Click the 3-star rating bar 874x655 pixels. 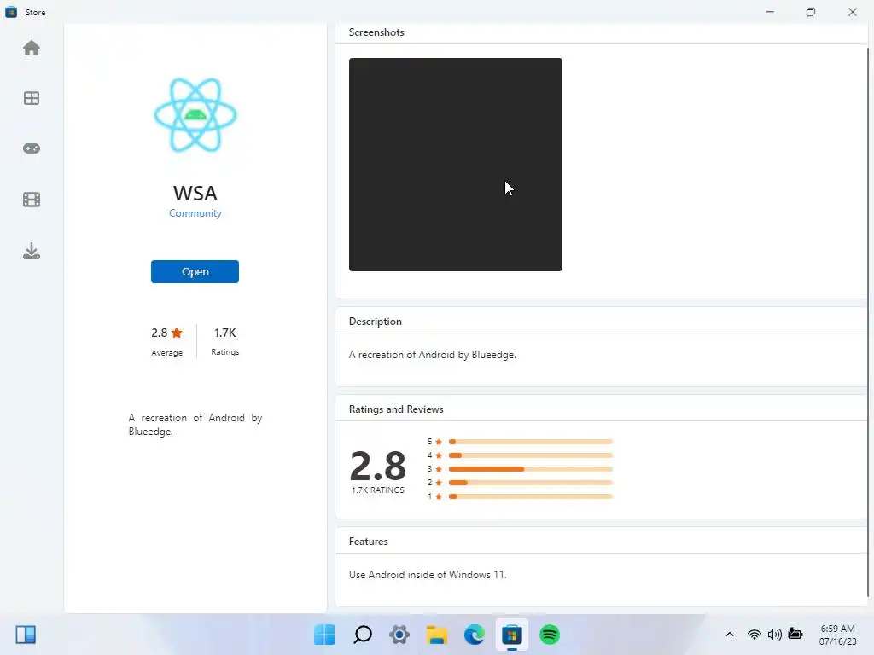[531, 469]
